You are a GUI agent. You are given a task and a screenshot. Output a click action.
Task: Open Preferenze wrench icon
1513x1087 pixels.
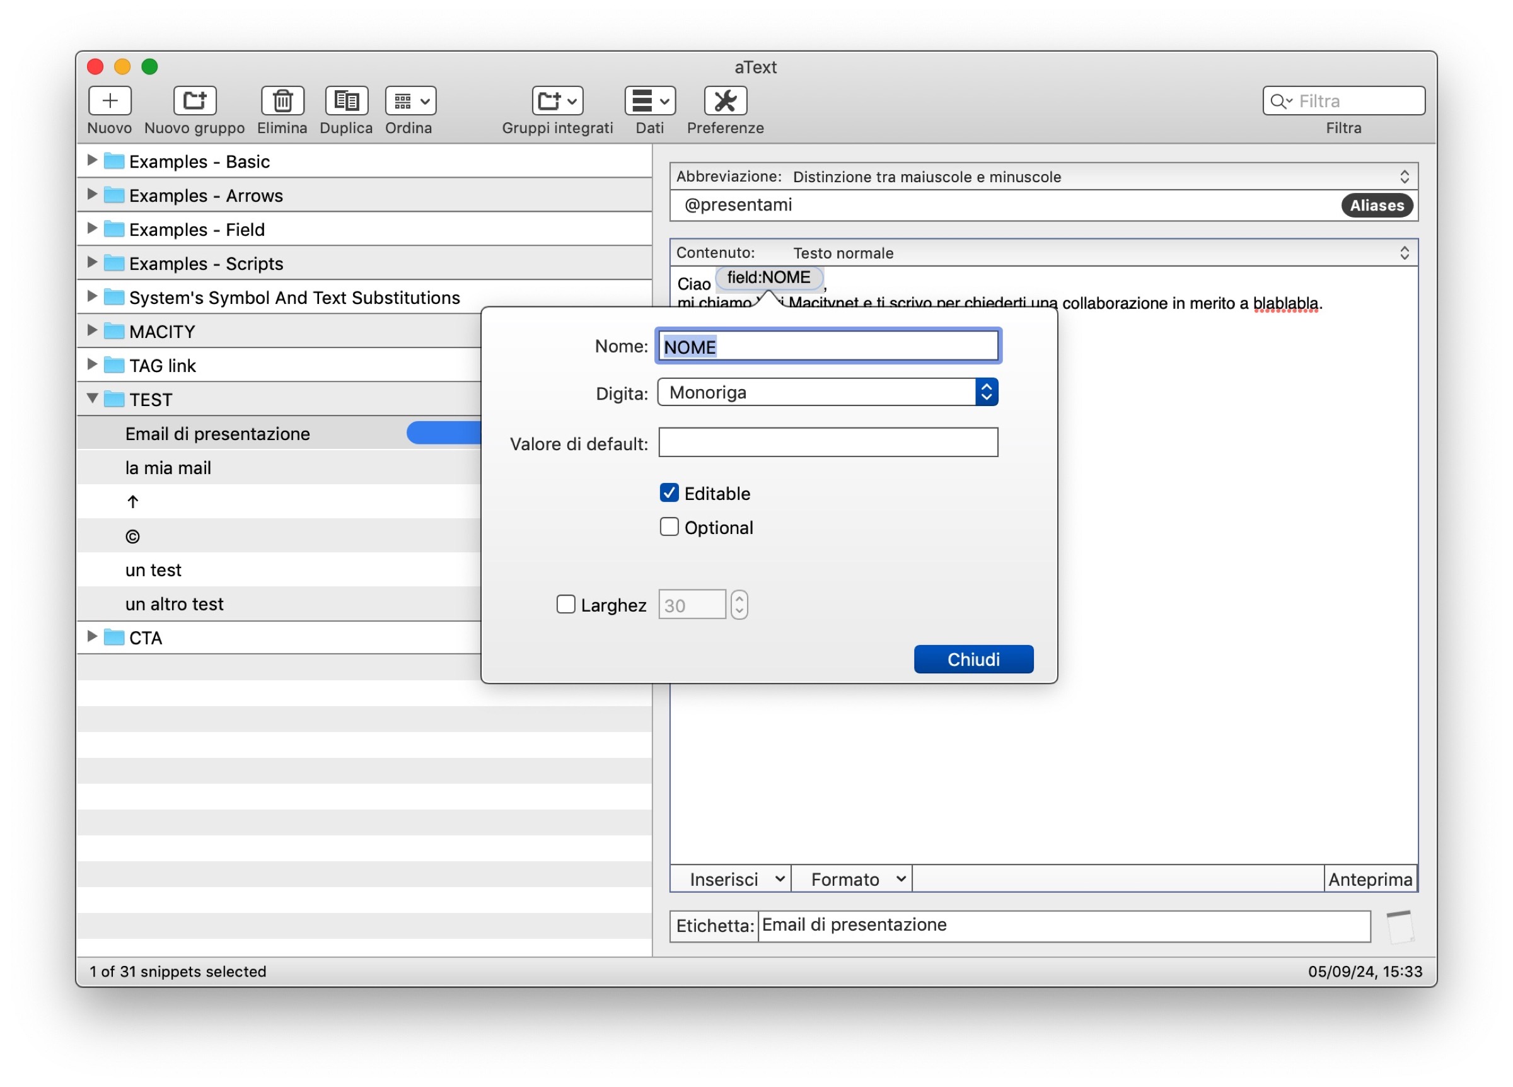(724, 101)
